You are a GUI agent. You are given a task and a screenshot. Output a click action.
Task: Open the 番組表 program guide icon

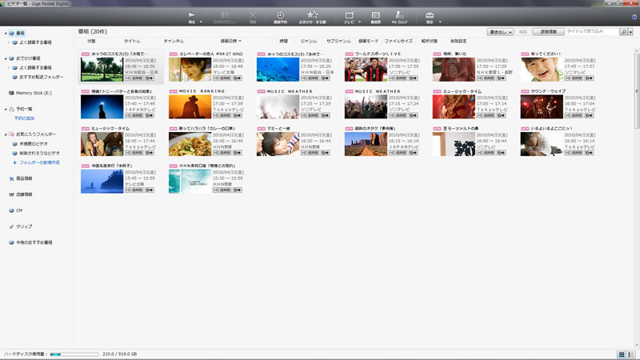374,16
